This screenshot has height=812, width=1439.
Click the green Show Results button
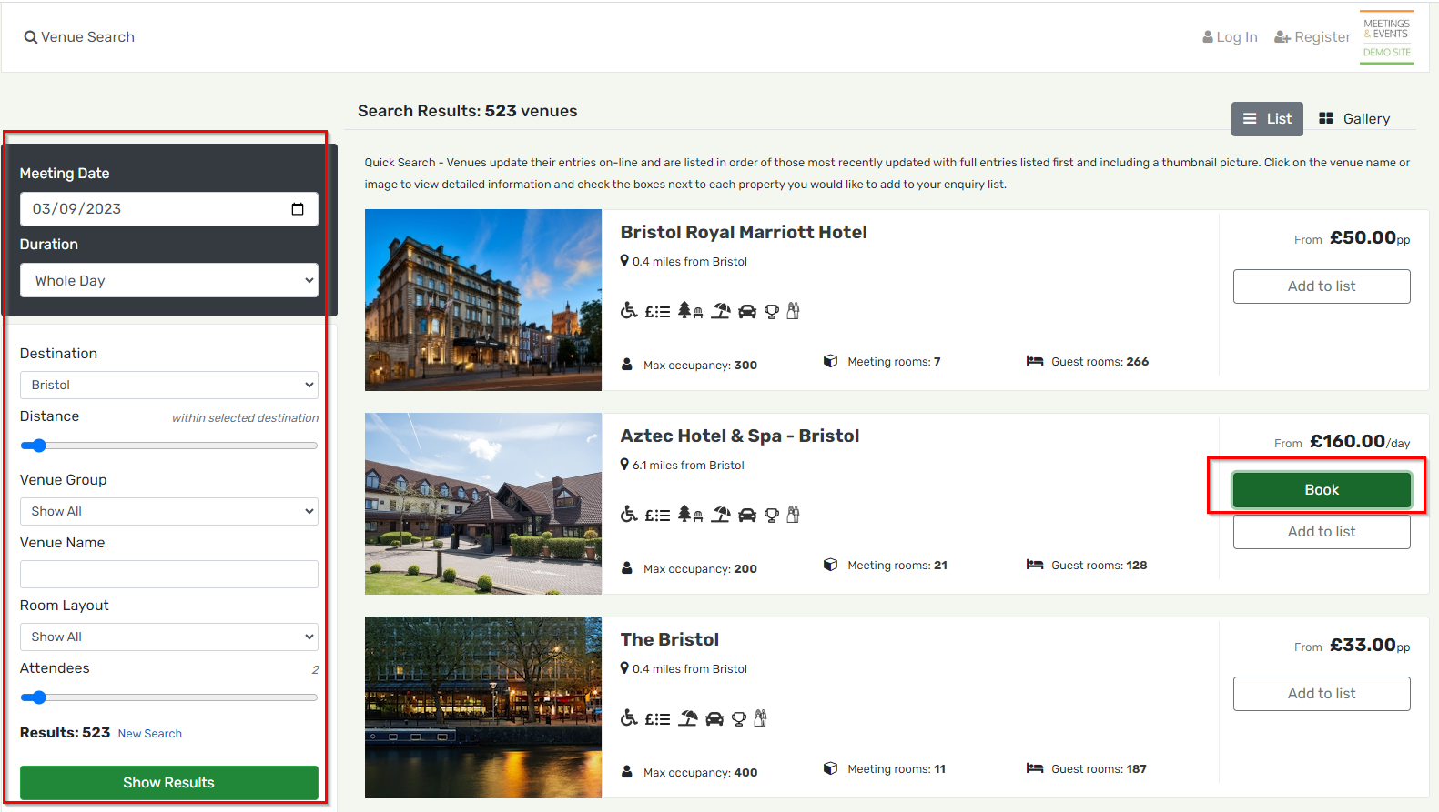(169, 783)
